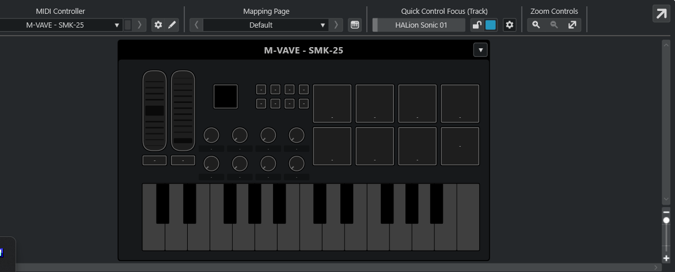Select first knob in lower knob row
Screen dimensions: 675x272
point(211,163)
